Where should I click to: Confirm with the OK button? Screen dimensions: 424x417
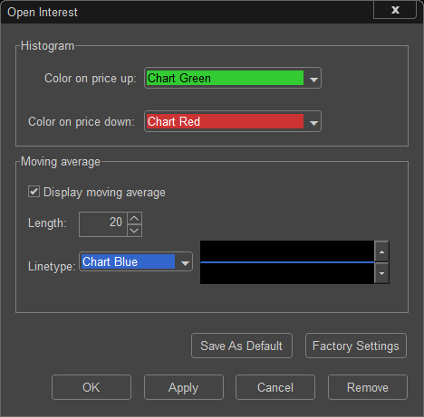pos(92,387)
